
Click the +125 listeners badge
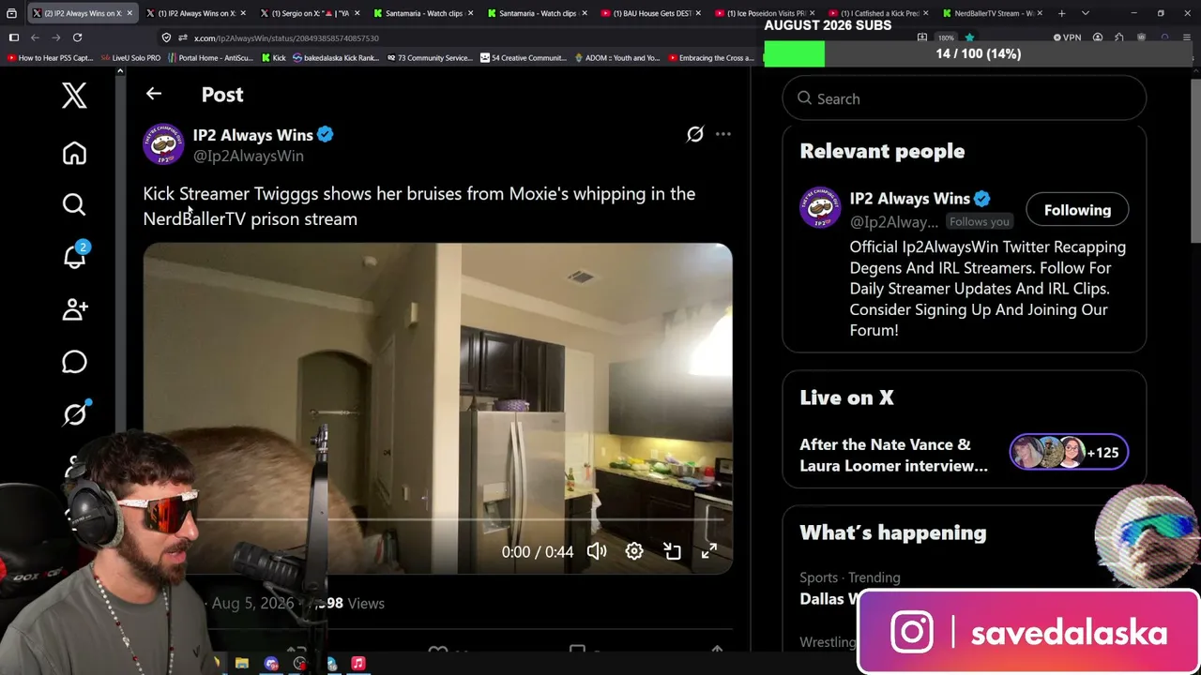tap(1069, 453)
